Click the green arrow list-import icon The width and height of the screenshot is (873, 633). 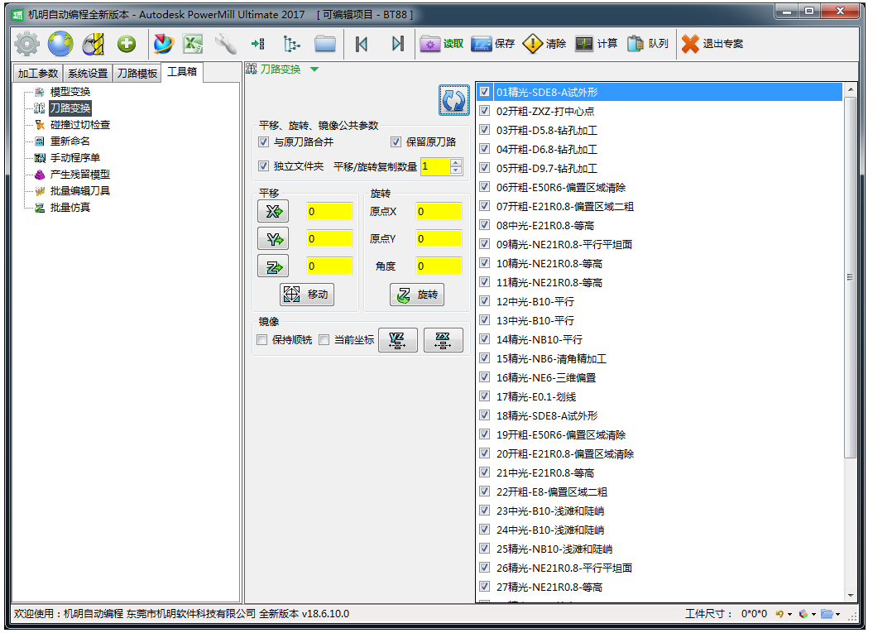258,43
